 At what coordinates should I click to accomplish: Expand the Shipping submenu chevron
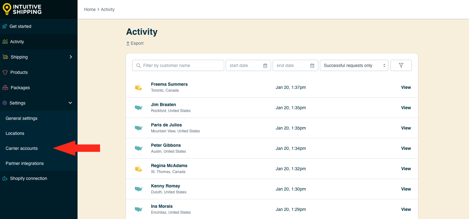71,57
